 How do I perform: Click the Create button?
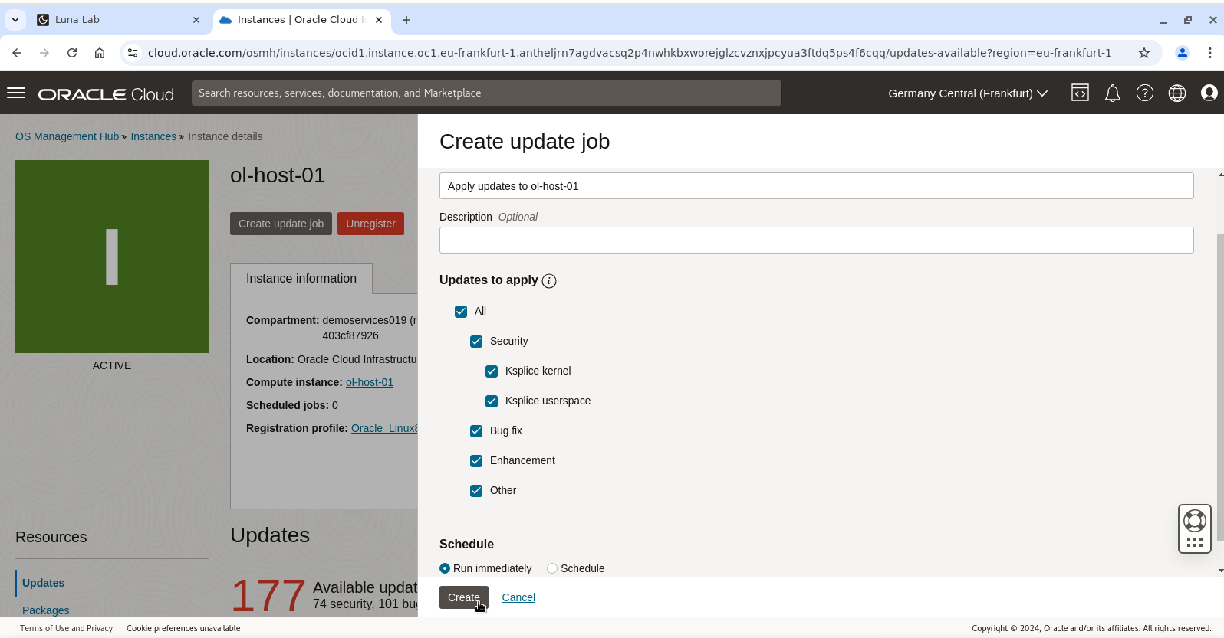coord(464,597)
